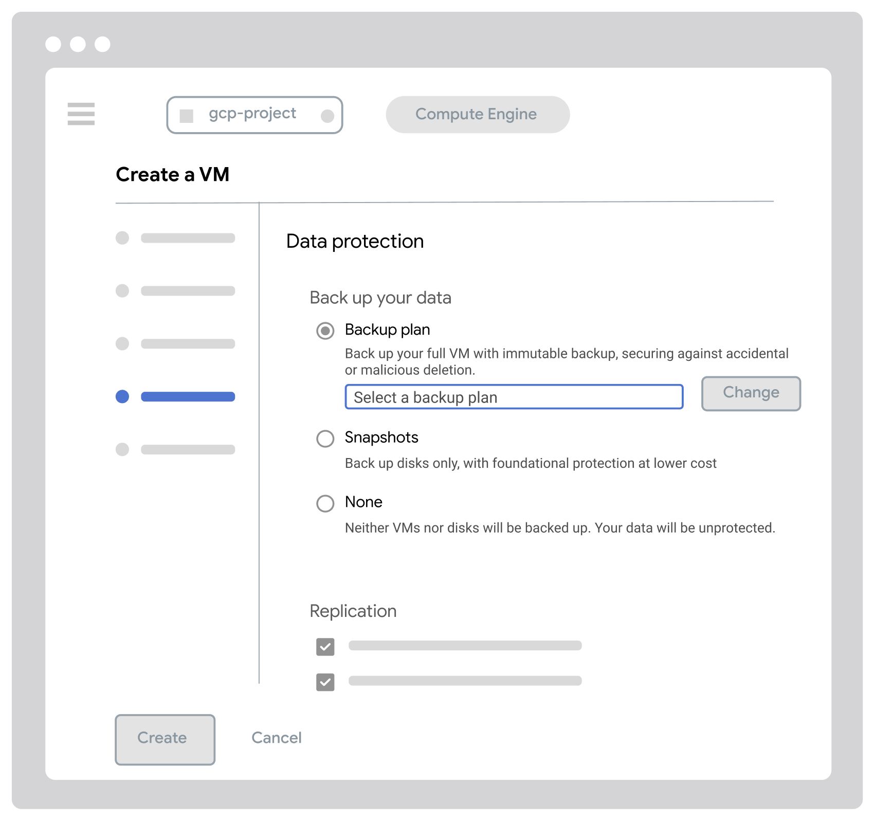Screen dimensions: 874x821
Task: Click the gcp-project square logo icon
Action: (x=187, y=114)
